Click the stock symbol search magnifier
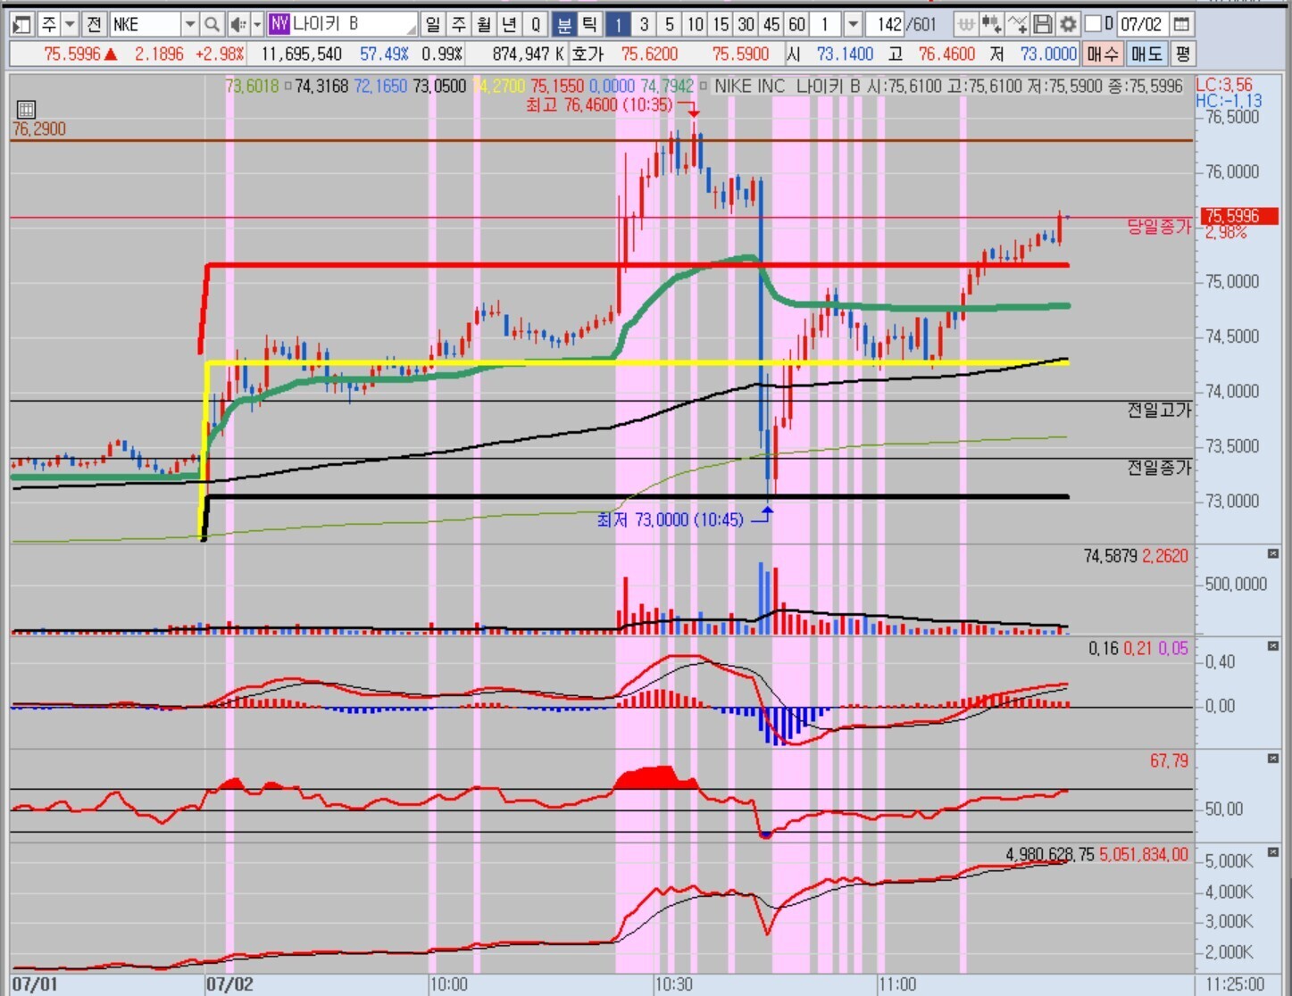1292x996 pixels. (x=212, y=24)
